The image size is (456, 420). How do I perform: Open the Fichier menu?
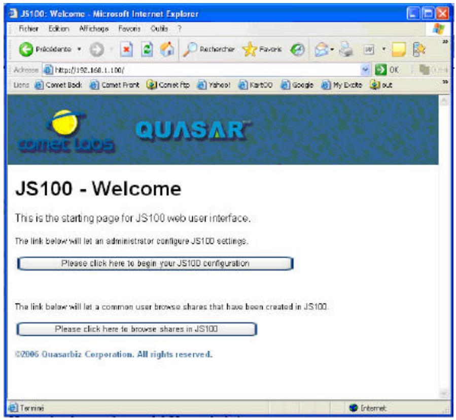point(28,29)
